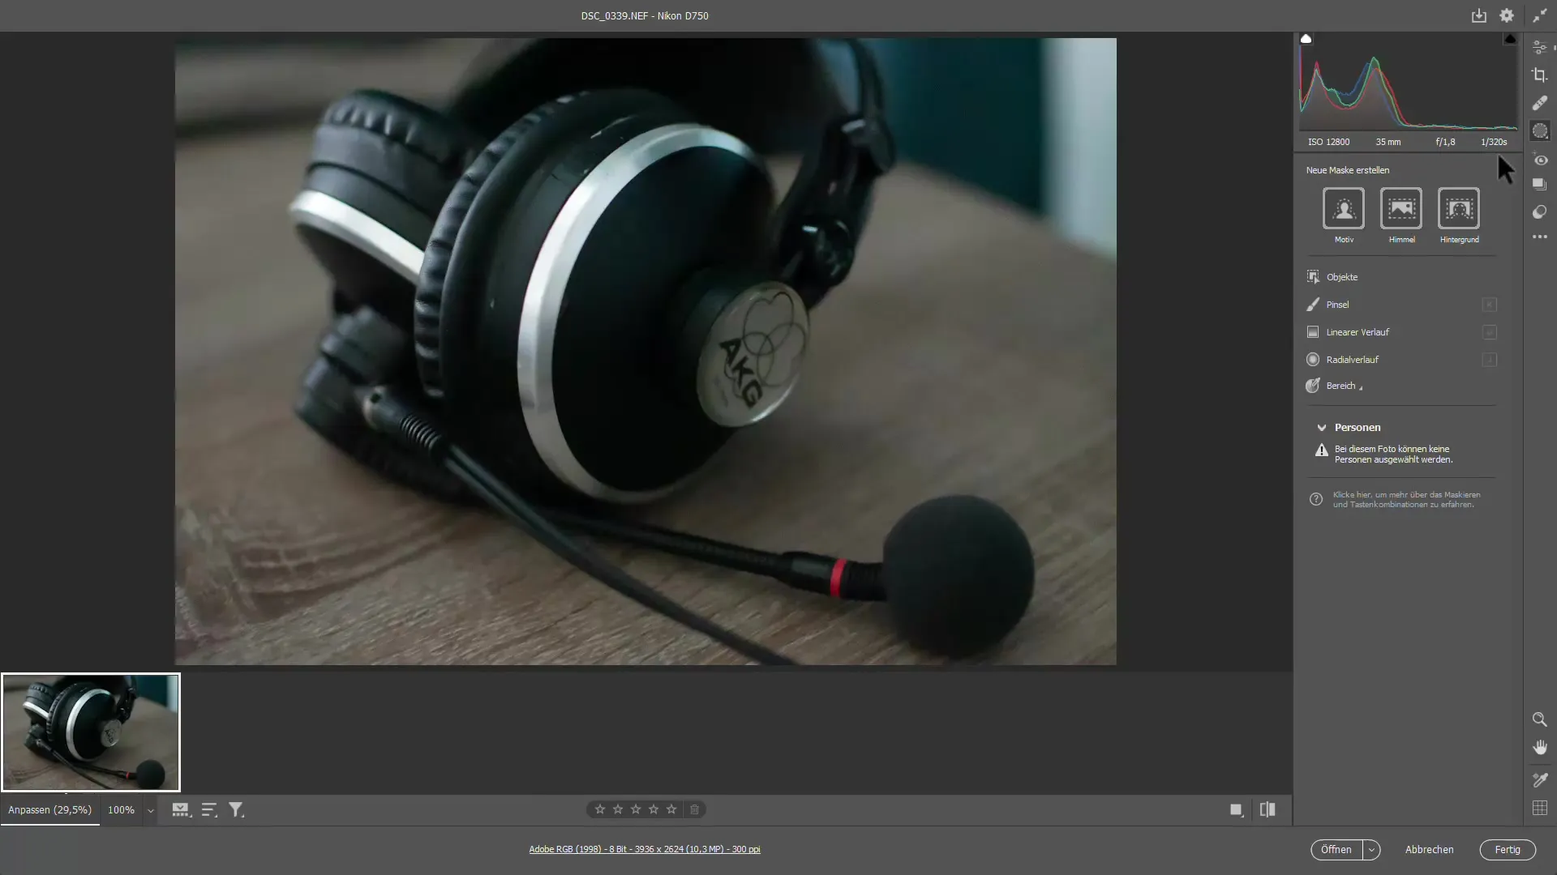The image size is (1557, 875).
Task: Select the Masking tool icon
Action: pyautogui.click(x=1539, y=131)
